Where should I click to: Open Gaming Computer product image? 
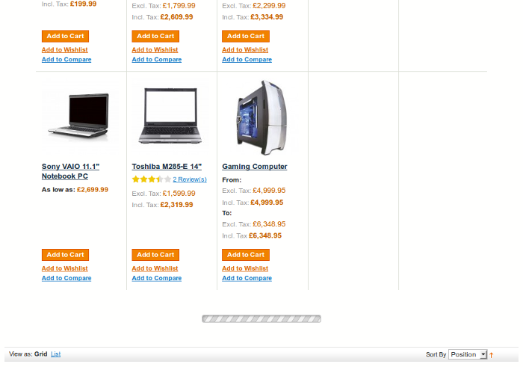[x=261, y=117]
